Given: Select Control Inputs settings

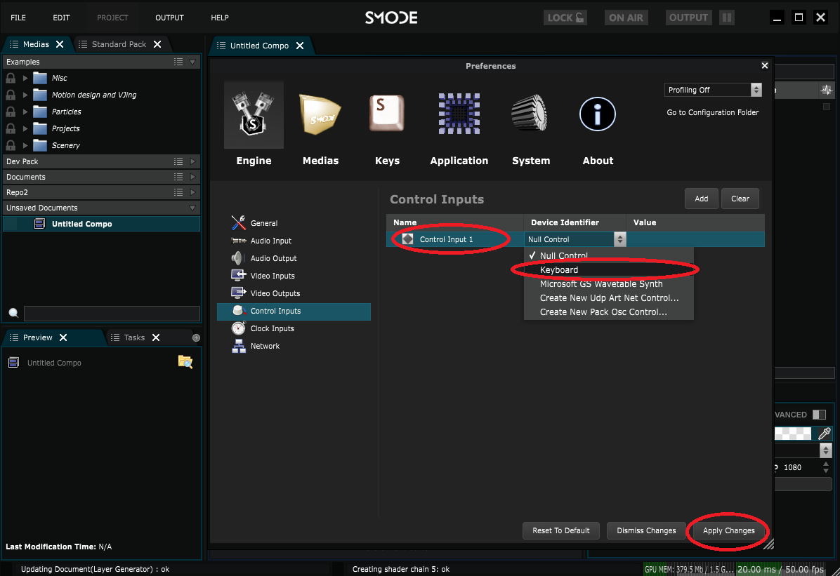Looking at the screenshot, I should (294, 311).
